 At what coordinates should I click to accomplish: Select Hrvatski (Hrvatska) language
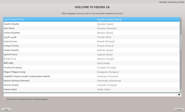[x=91, y=68]
